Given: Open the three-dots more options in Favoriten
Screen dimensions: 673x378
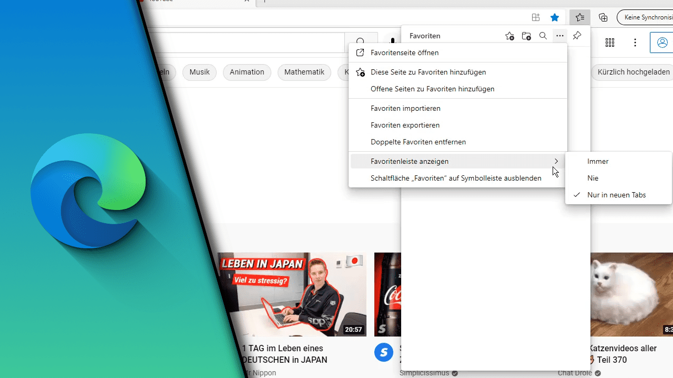Looking at the screenshot, I should click(x=560, y=36).
